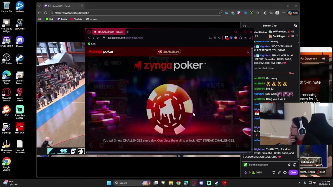333x187 pixels.
Task: Open 109K channel points balance
Action: pos(257,172)
